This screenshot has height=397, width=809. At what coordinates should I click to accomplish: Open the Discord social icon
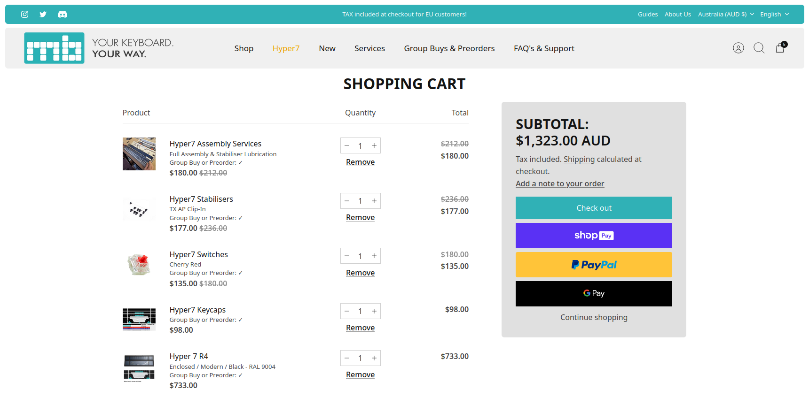point(63,15)
